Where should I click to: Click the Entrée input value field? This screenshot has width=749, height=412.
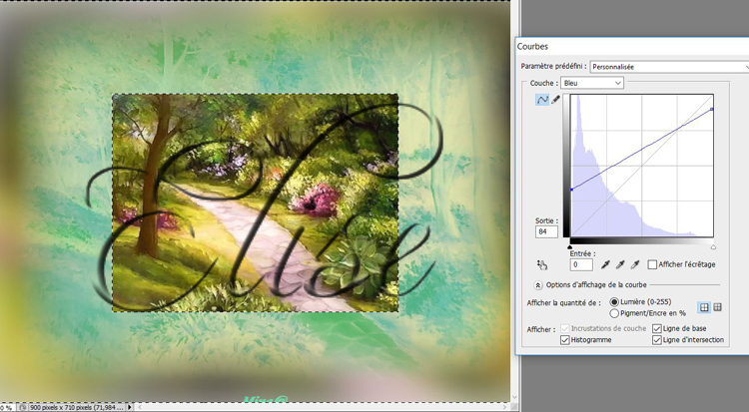(580, 265)
